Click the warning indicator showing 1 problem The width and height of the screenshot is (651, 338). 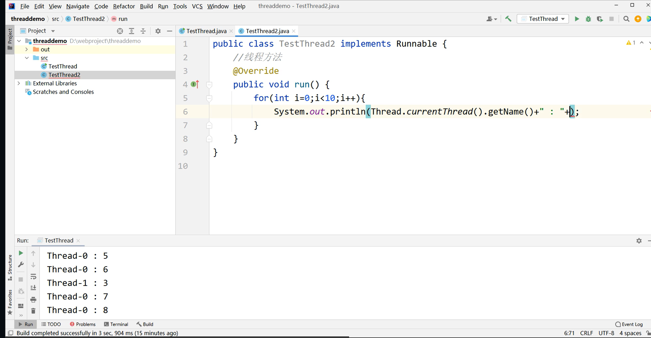click(631, 43)
